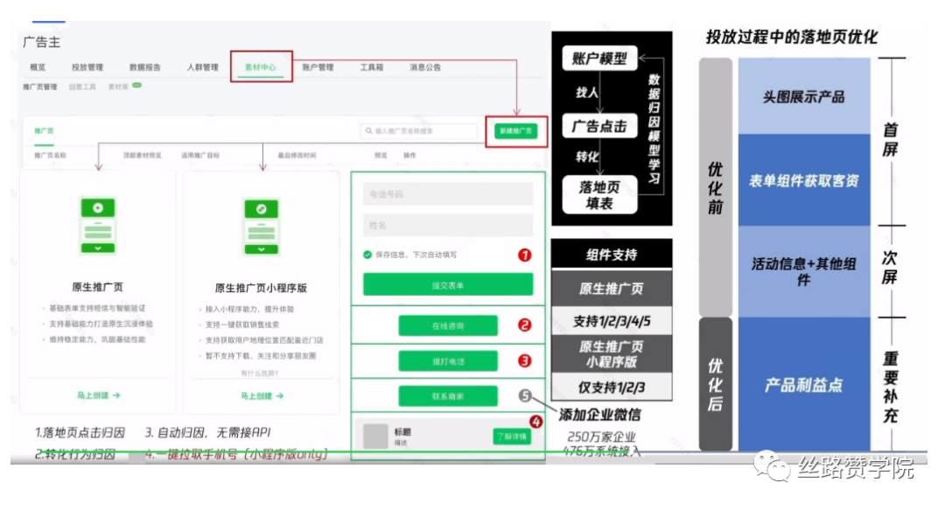Click the gray thumbnail beside 标题
Screen dimensions: 945x510
click(x=374, y=434)
